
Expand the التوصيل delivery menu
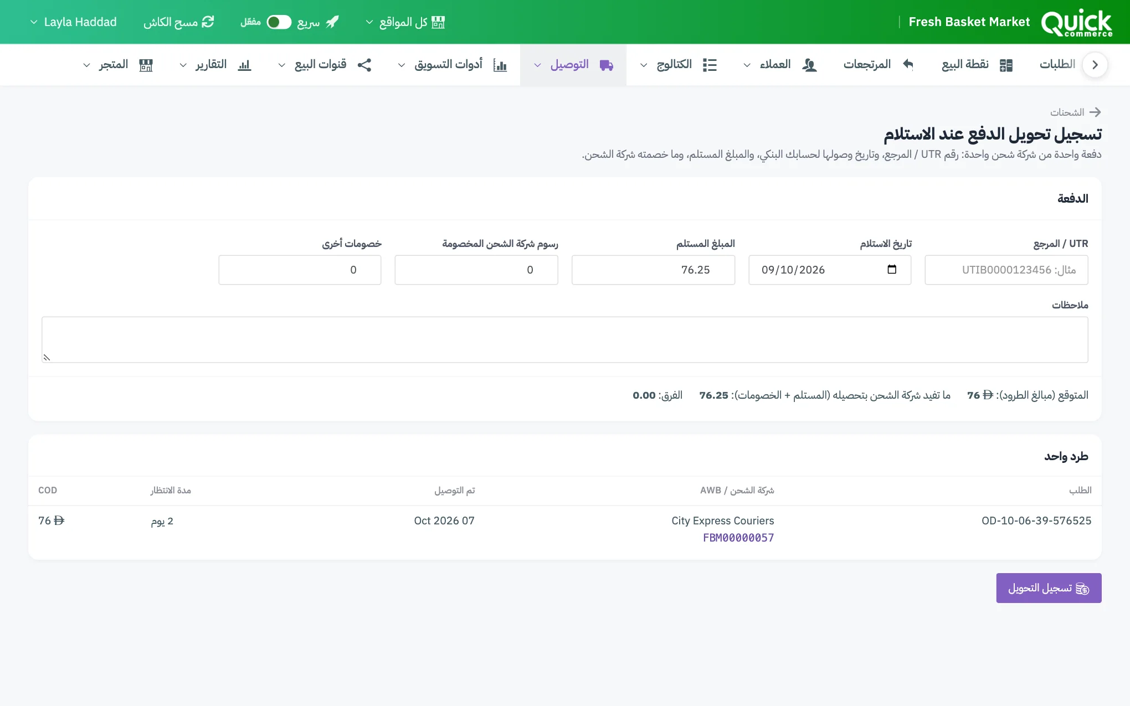pos(573,65)
